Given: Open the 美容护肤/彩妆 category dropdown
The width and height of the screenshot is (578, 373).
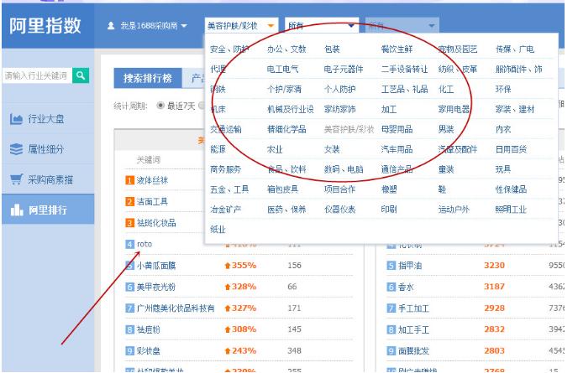Looking at the screenshot, I should pos(241,26).
